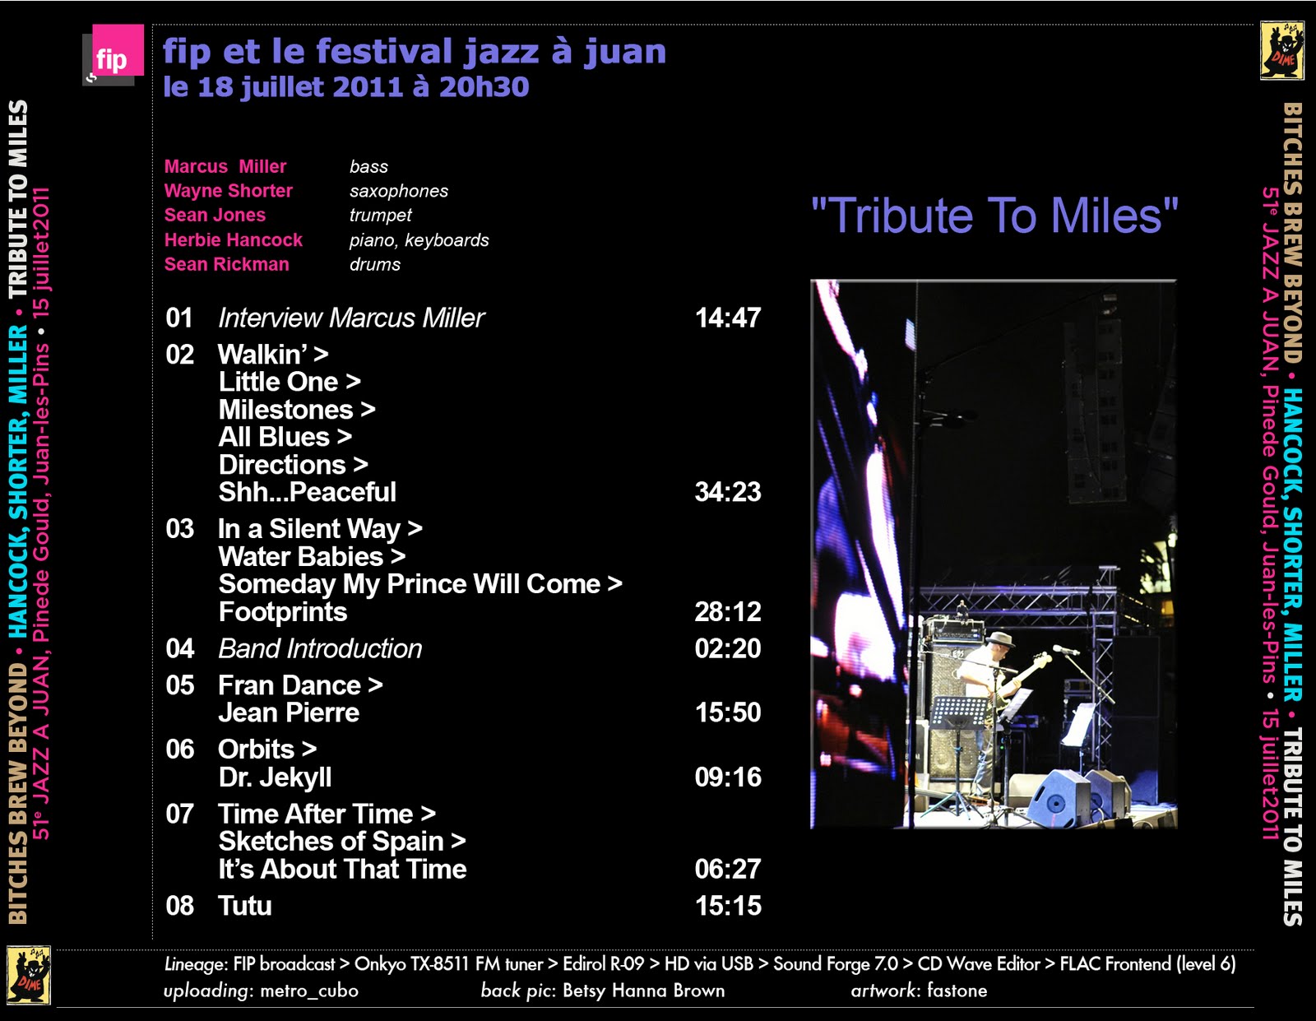The height and width of the screenshot is (1021, 1316).
Task: Click the instrument label 'piano, keyboards'
Action: (419, 240)
